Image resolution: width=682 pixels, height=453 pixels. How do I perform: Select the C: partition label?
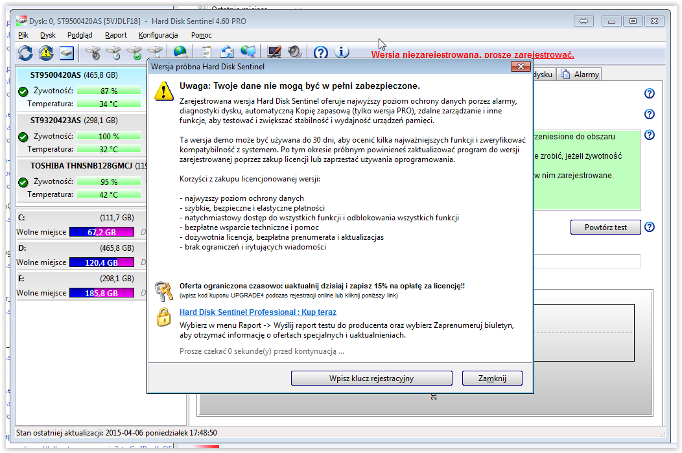[x=22, y=217]
